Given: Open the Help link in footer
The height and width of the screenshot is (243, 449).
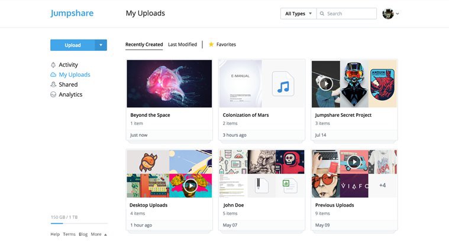Looking at the screenshot, I should 55,234.
